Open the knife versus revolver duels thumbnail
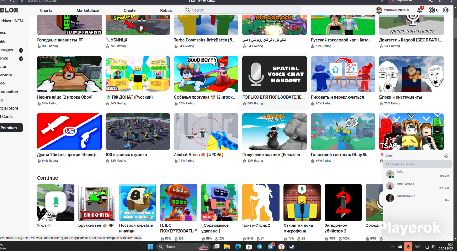This screenshot has height=251, width=457. coord(69,132)
